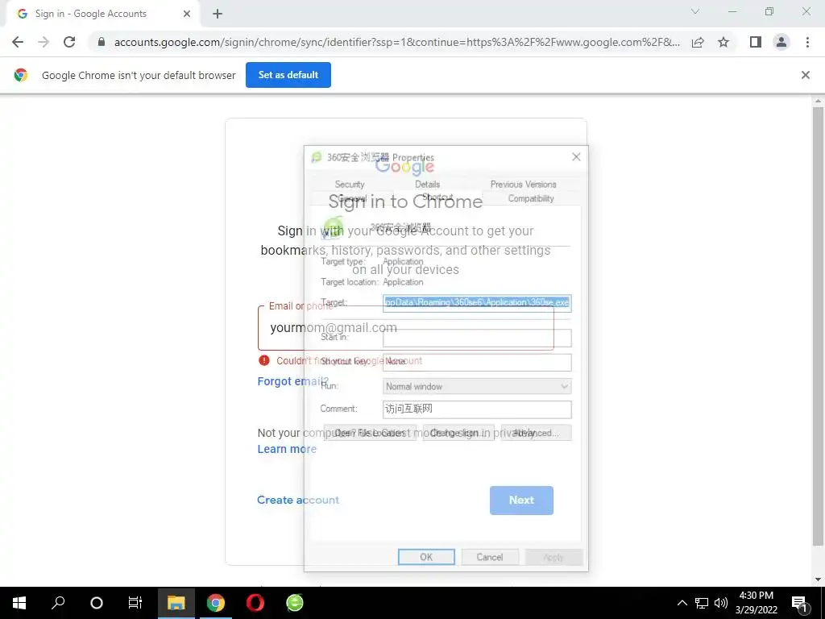Open network status tray icon
This screenshot has height=619, width=825.
(x=702, y=603)
